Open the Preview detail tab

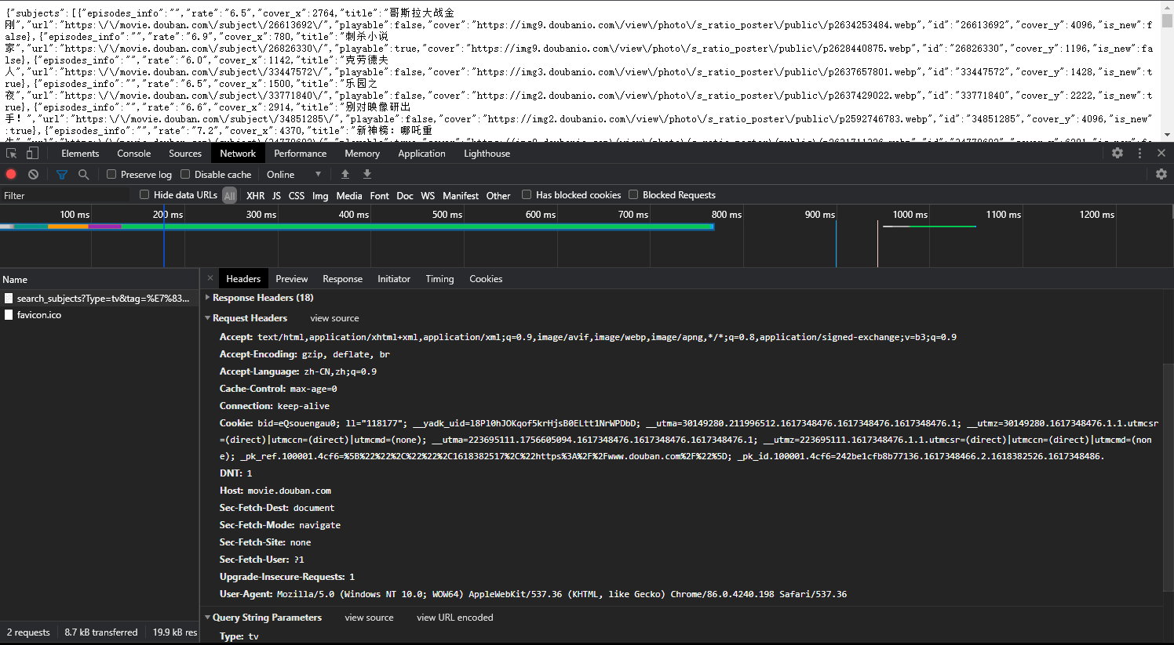[292, 279]
